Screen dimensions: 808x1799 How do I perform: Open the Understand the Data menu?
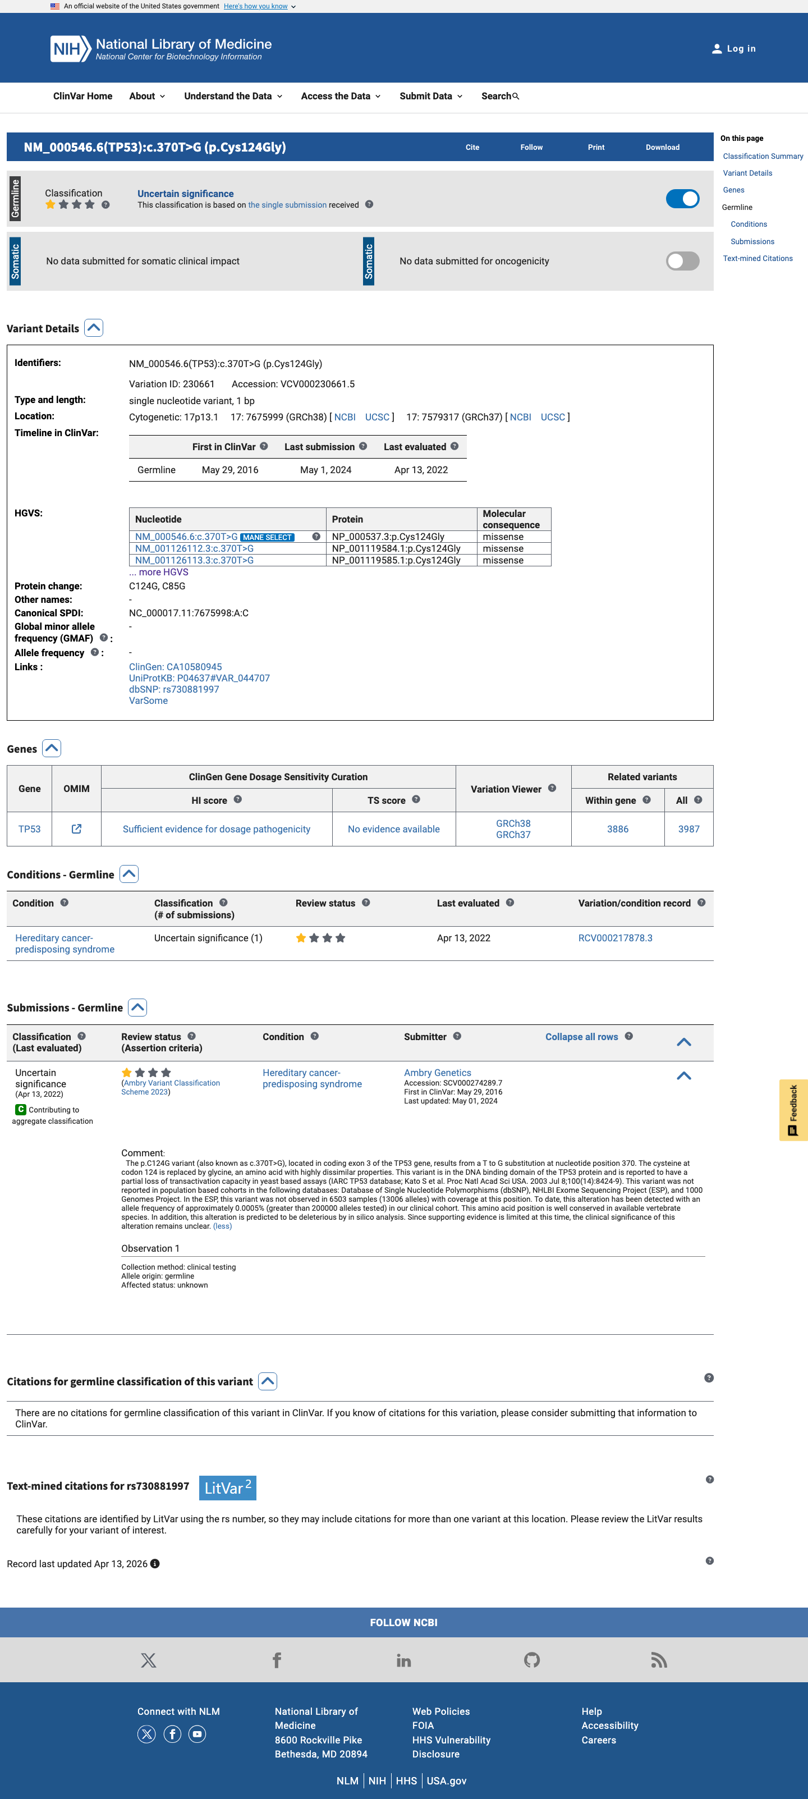[x=233, y=97]
